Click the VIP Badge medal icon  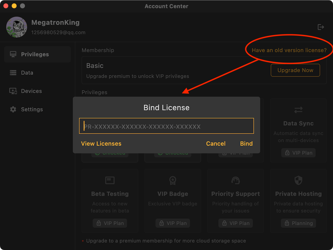(x=173, y=180)
